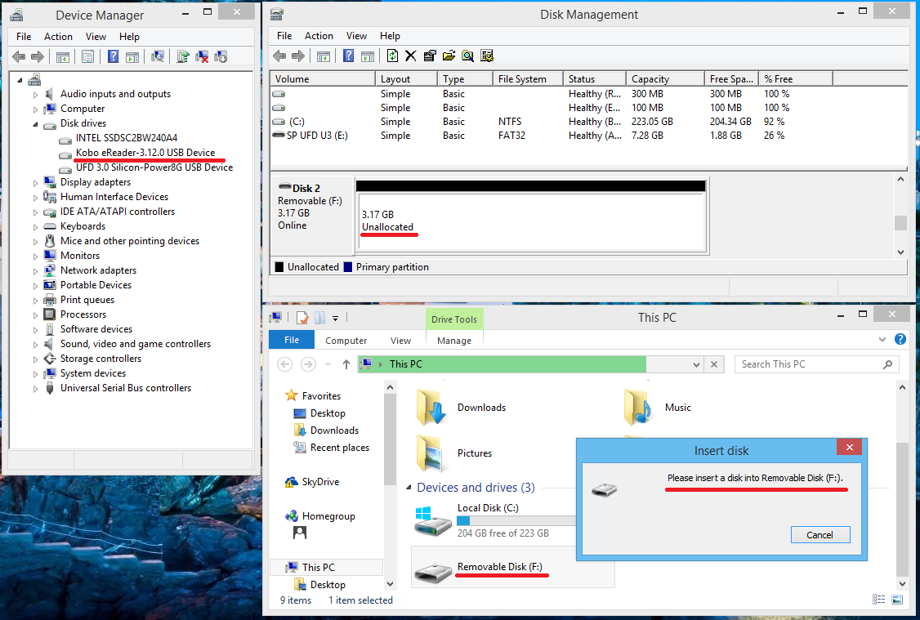Select Removable Disk (F:) drive
Image resolution: width=920 pixels, height=620 pixels.
point(513,567)
